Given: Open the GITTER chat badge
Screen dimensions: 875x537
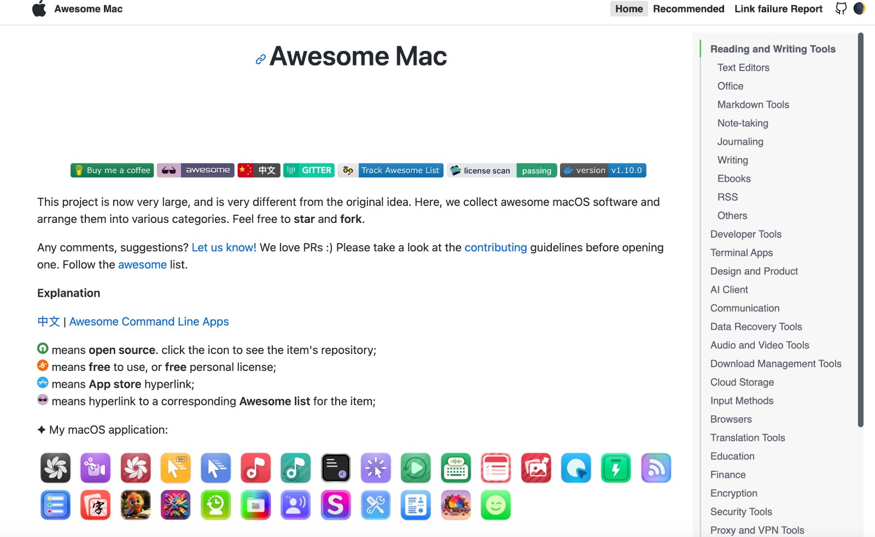Looking at the screenshot, I should click(309, 170).
